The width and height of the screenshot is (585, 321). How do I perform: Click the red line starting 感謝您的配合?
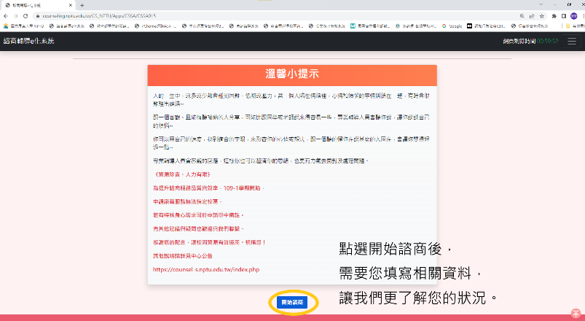click(x=210, y=242)
